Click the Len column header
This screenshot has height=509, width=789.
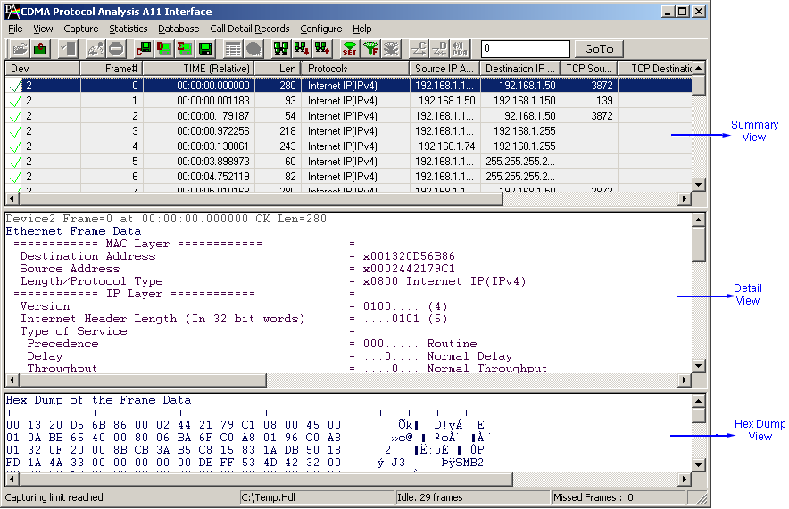(278, 69)
